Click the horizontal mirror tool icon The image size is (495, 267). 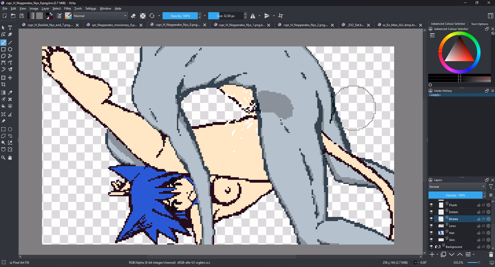[253, 16]
